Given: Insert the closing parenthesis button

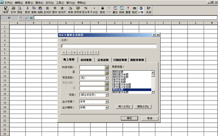Looking at the screenshot, I should coord(96,53).
